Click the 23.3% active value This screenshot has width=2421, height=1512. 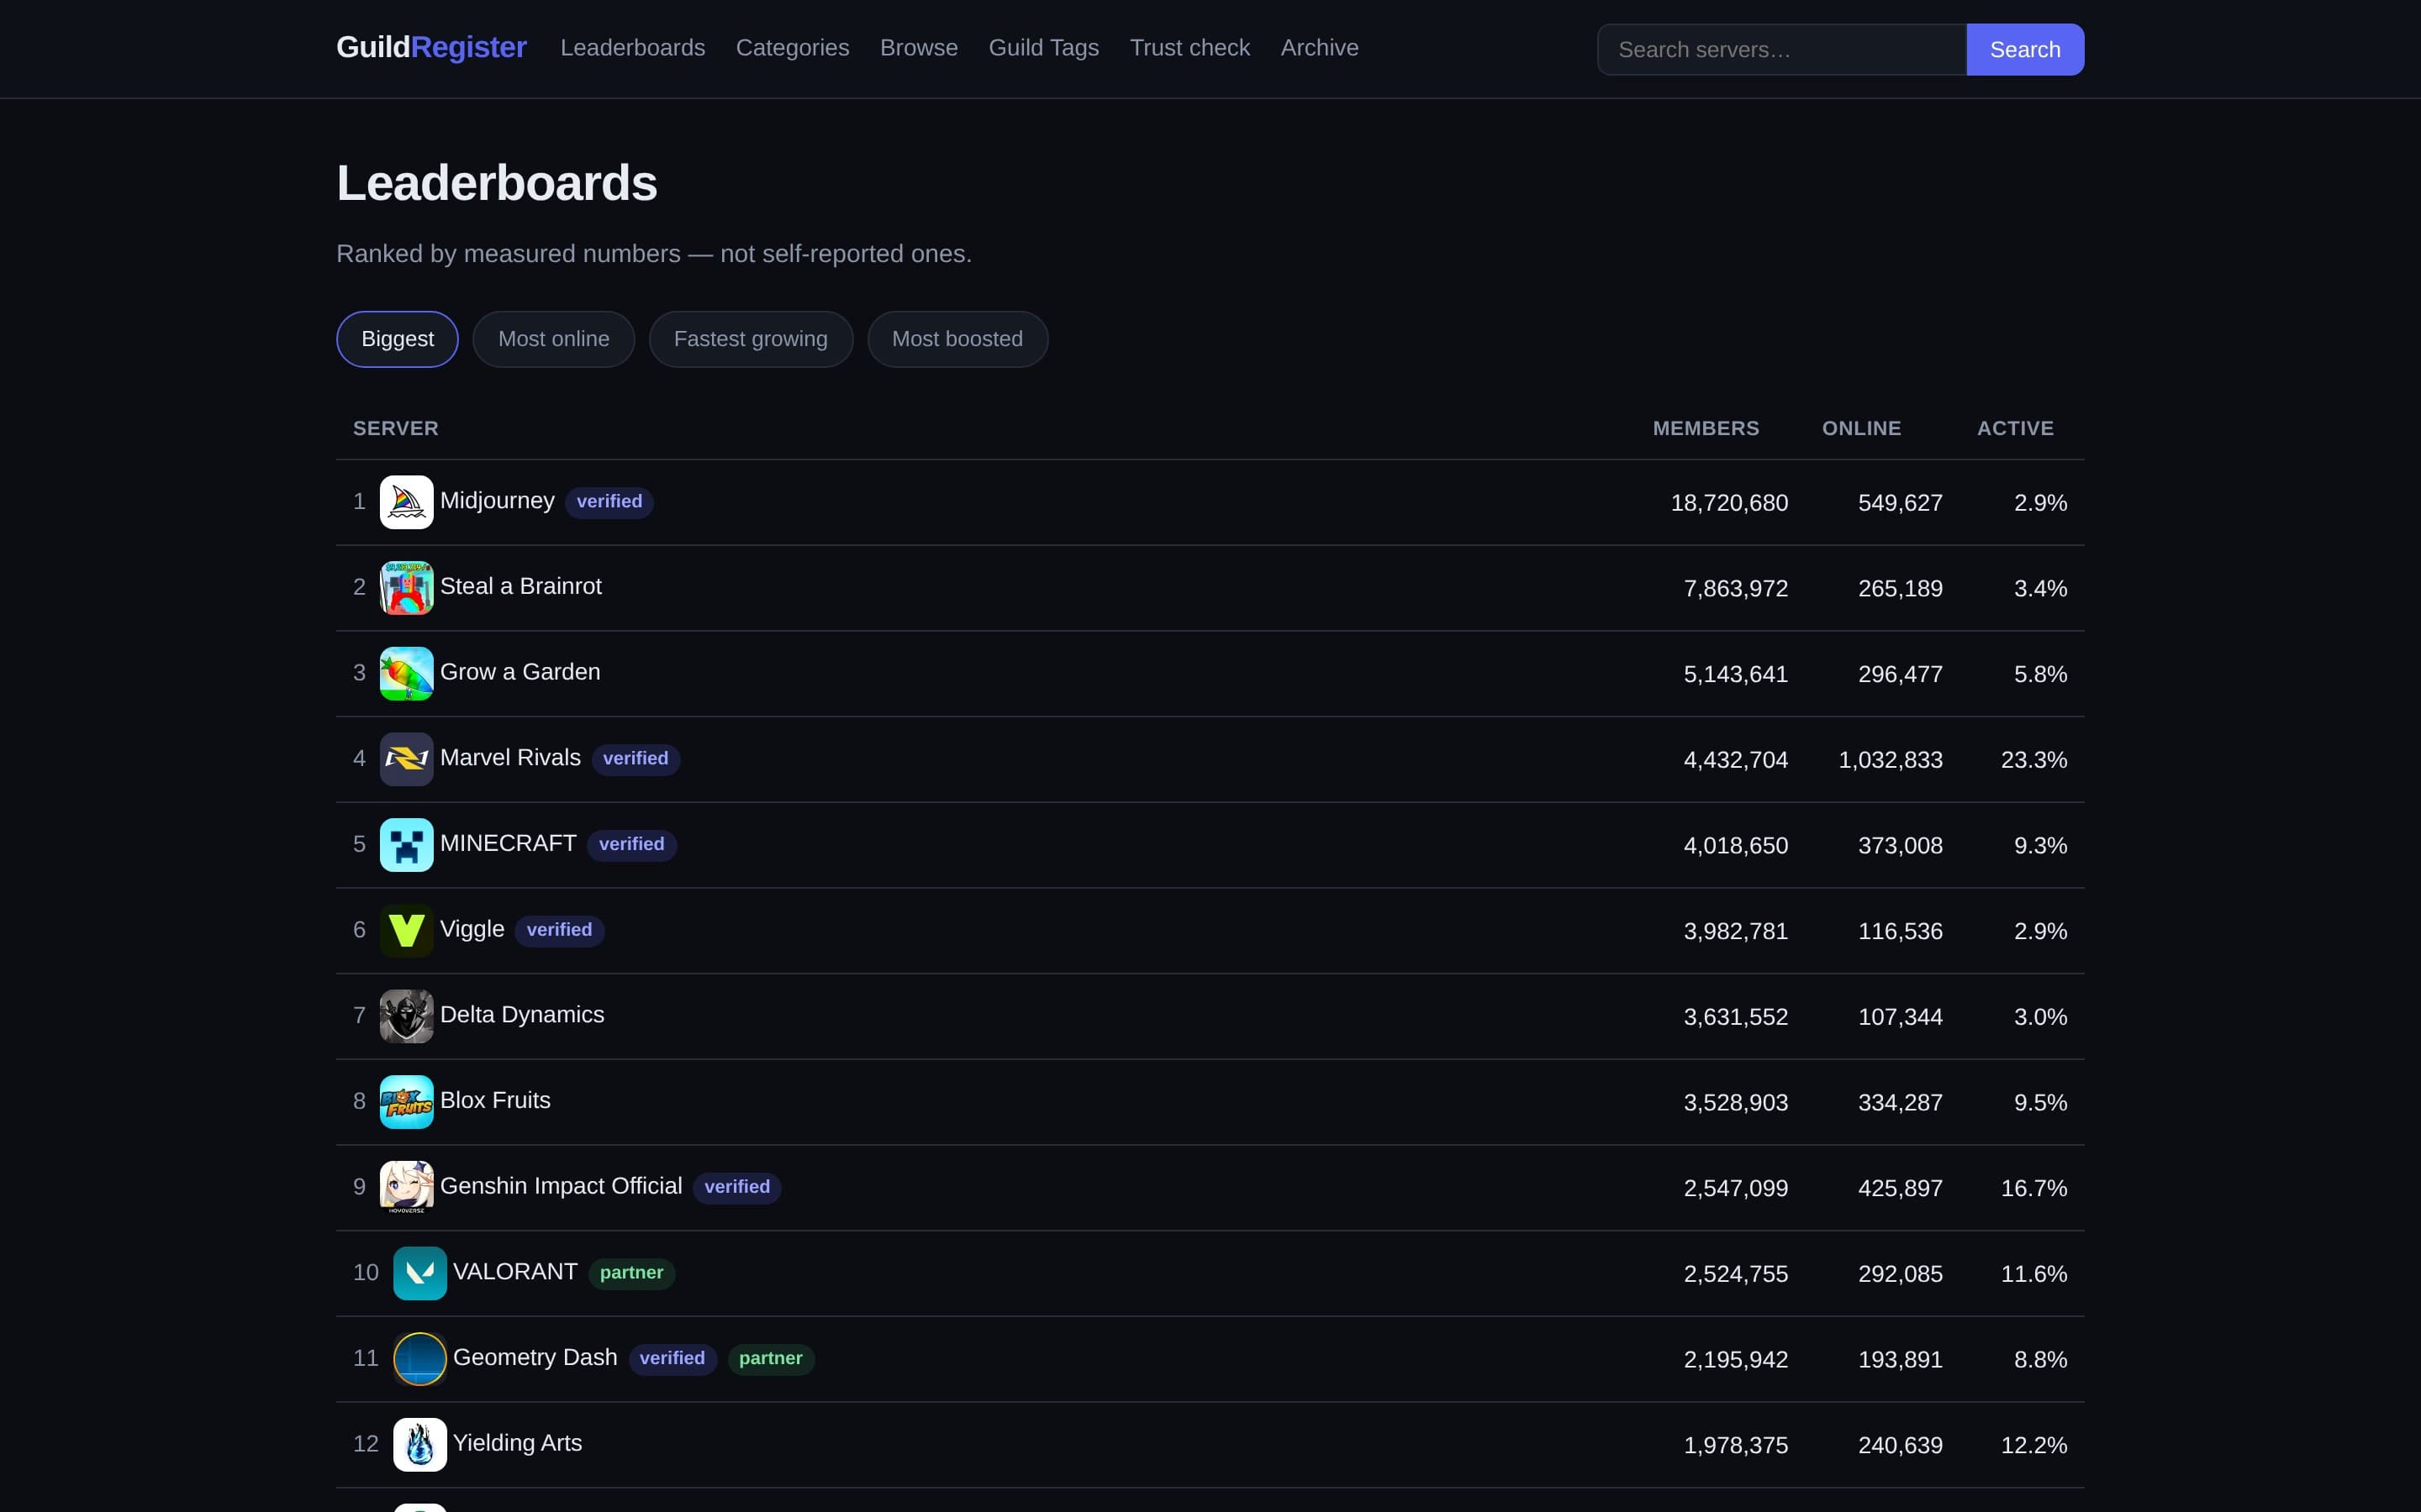click(2033, 760)
